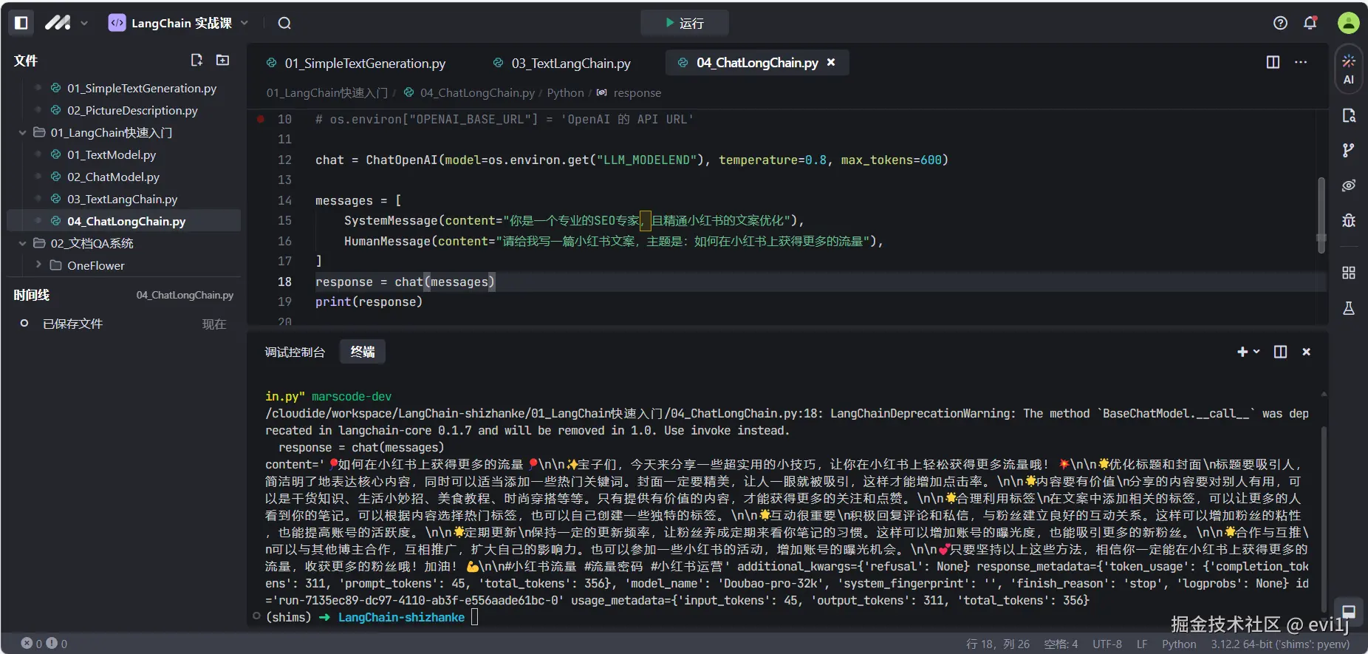1368x654 pixels.
Task: Open the feedback chat icon
Action: click(1349, 612)
